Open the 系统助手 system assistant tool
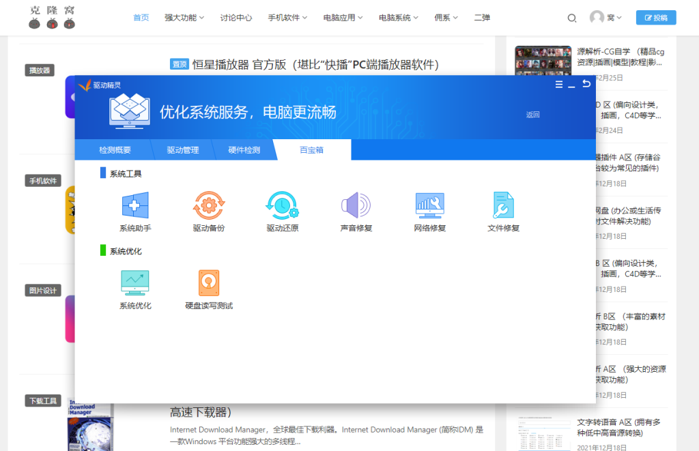The height and width of the screenshot is (451, 699). [135, 212]
